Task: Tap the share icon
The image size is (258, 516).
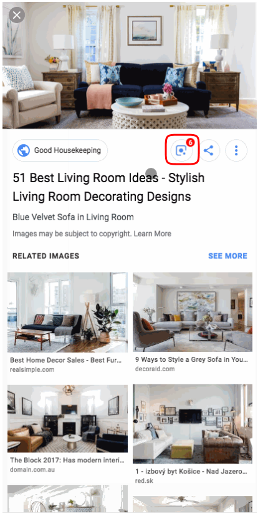Action: tap(208, 151)
